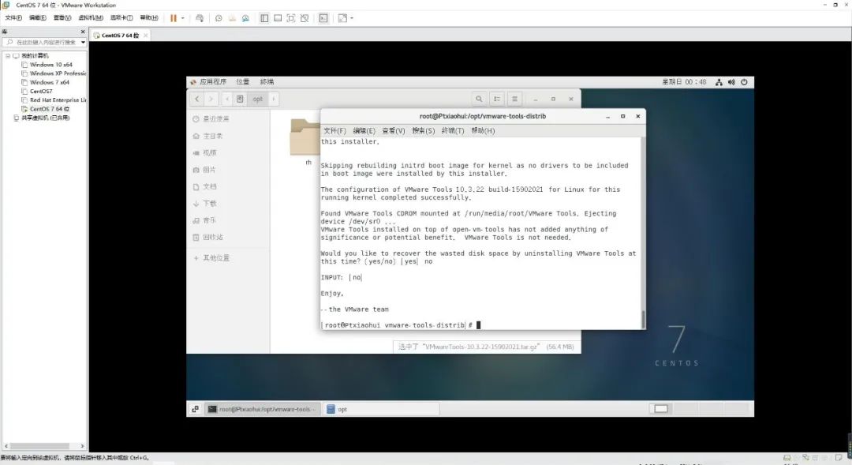
Task: Select the rh folder thumbnail
Action: pyautogui.click(x=305, y=137)
